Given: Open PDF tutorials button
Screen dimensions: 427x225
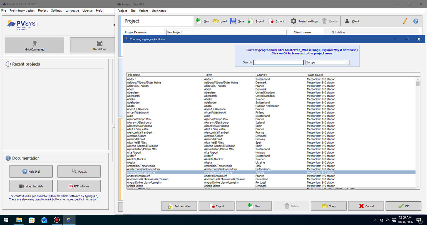Looking at the screenshot, I should [x=79, y=186].
